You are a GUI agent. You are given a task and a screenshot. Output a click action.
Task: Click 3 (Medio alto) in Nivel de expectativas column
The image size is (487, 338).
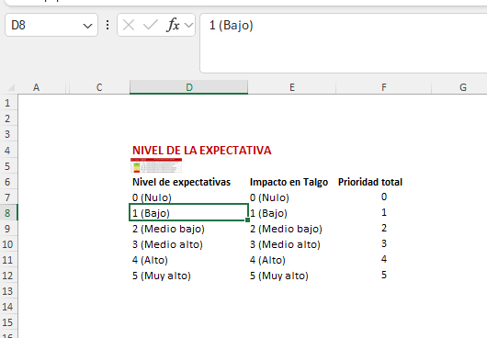[167, 244]
